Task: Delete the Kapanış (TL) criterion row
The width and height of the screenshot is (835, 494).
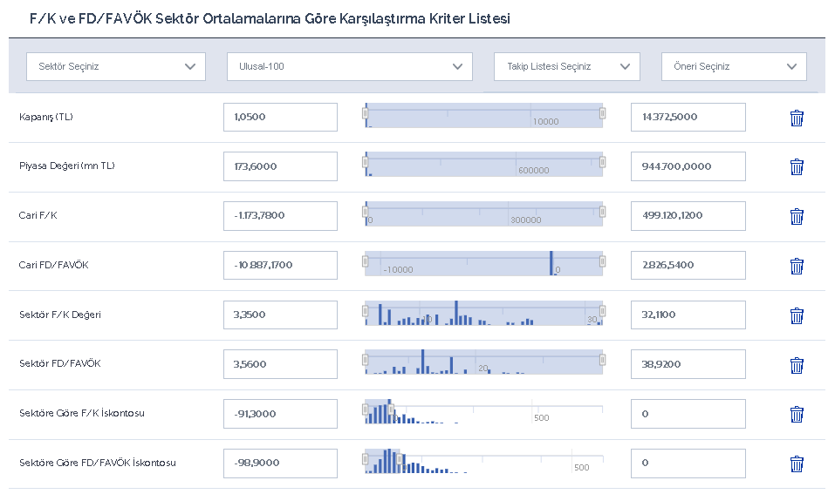Action: [x=796, y=118]
